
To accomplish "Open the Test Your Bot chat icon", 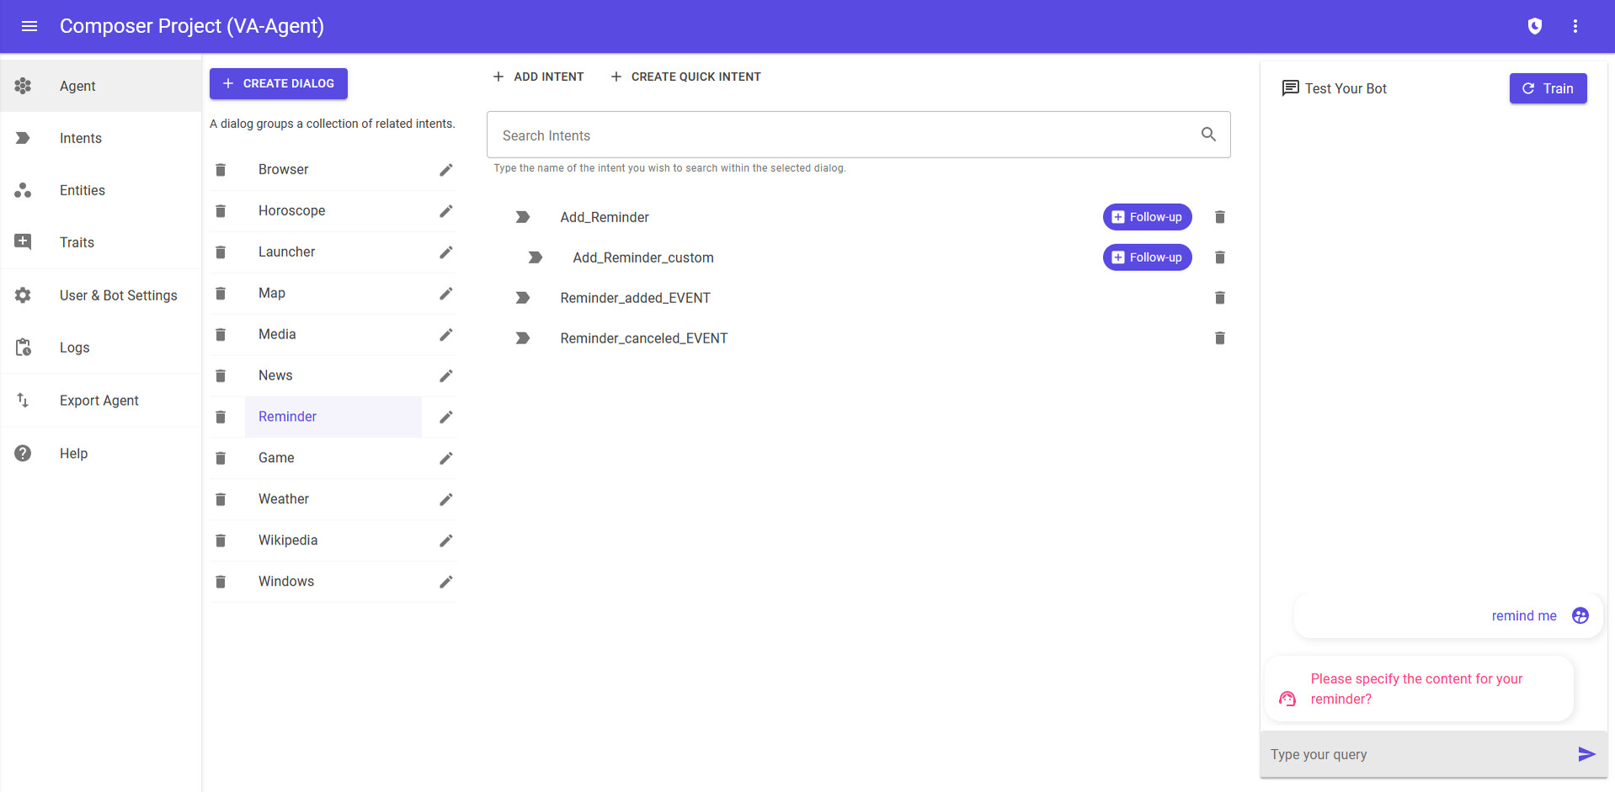I will click(1290, 88).
